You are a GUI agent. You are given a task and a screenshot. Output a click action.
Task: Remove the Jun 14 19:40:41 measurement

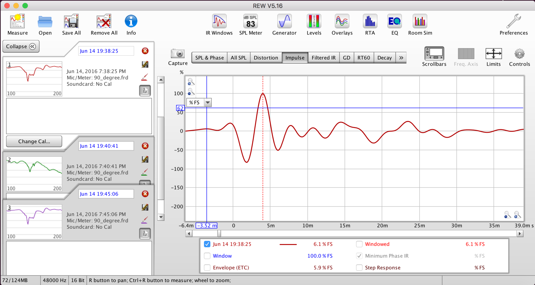[x=145, y=146]
